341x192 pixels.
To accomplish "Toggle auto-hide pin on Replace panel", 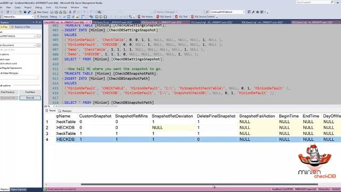I will coord(37,22).
